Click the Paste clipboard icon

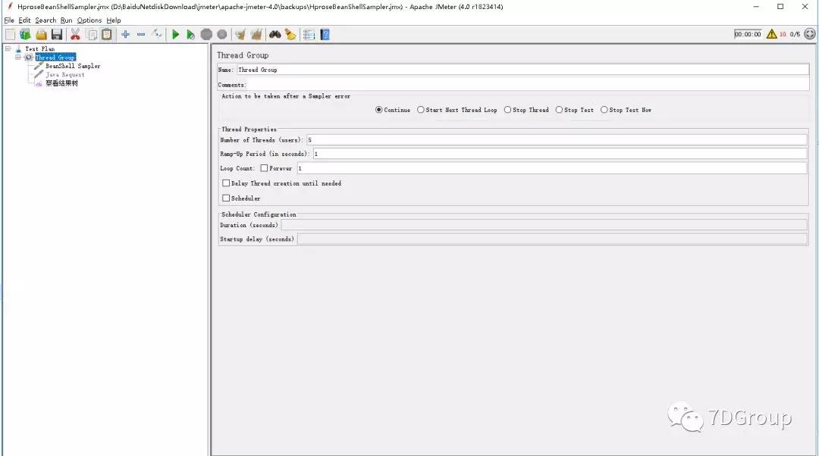coord(107,34)
